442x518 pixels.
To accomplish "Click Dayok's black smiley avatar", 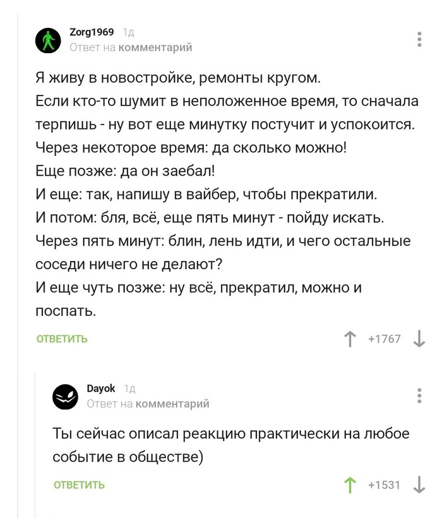I will point(64,396).
